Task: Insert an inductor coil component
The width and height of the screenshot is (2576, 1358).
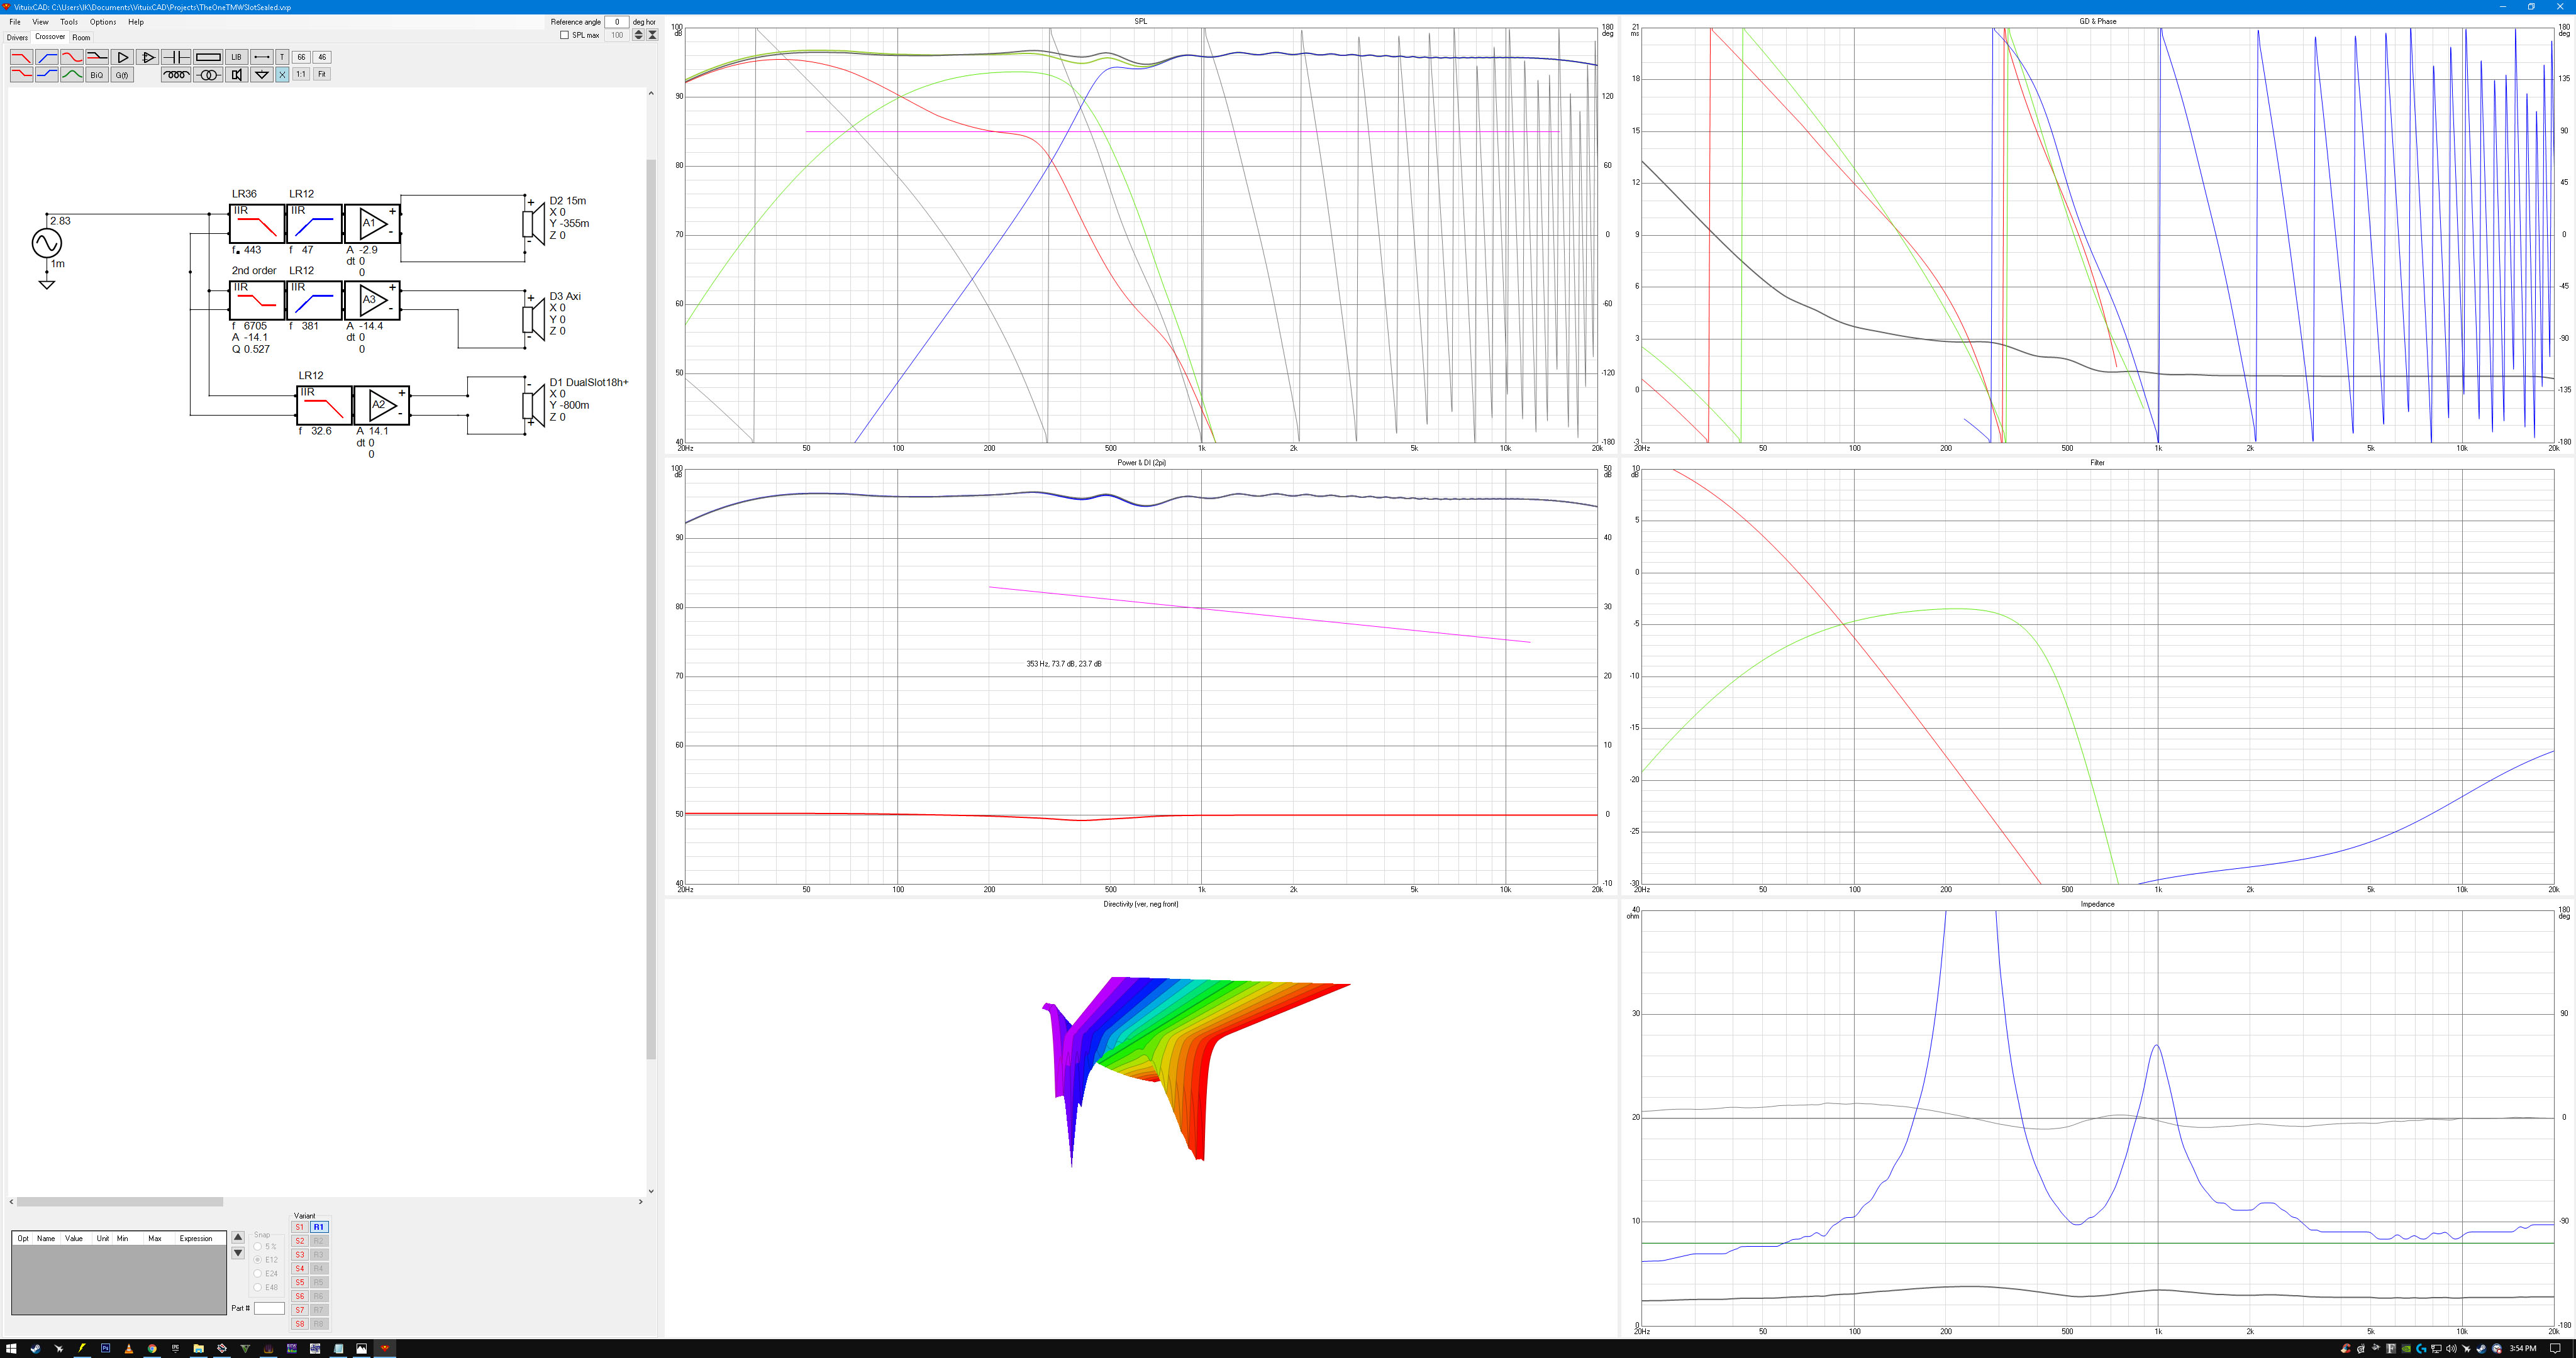Action: click(176, 75)
